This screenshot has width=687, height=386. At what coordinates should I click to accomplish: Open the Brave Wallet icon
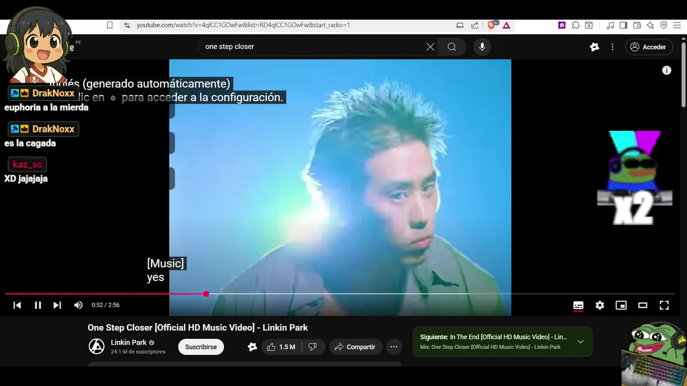637,25
